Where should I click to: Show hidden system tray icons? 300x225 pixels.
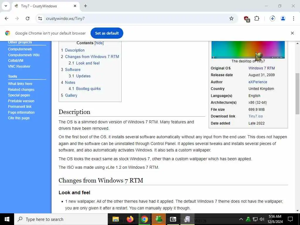click(241, 219)
